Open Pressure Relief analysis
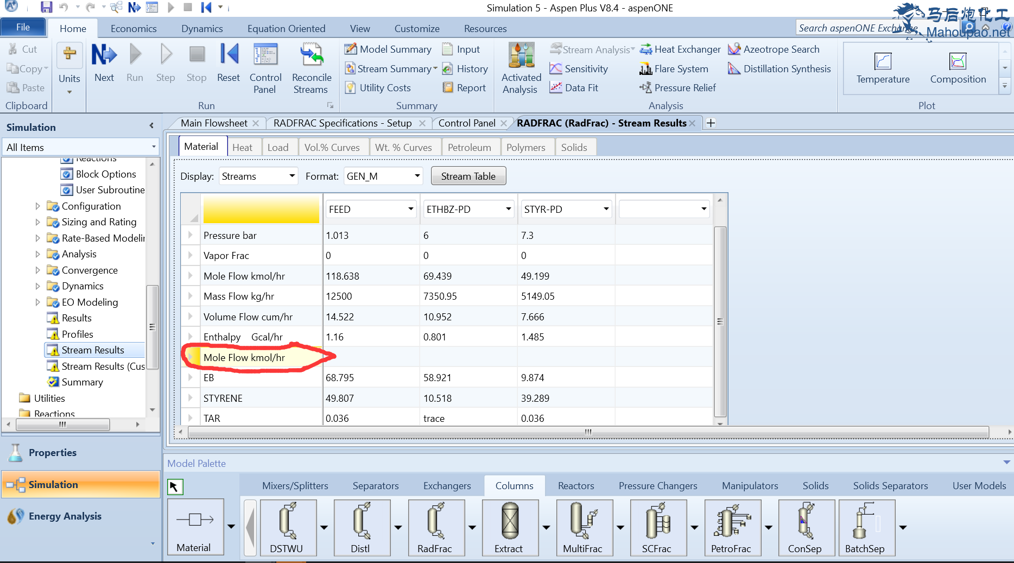 coord(678,88)
